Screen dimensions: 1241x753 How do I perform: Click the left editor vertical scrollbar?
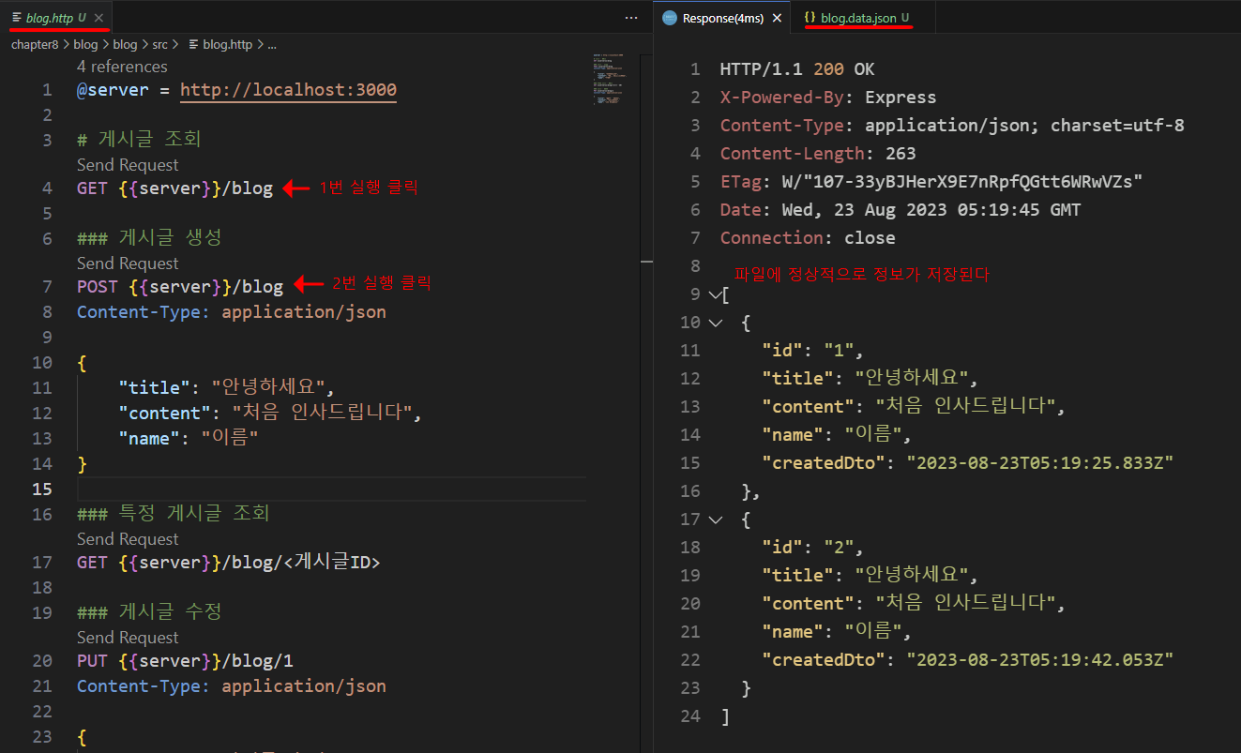tap(645, 403)
